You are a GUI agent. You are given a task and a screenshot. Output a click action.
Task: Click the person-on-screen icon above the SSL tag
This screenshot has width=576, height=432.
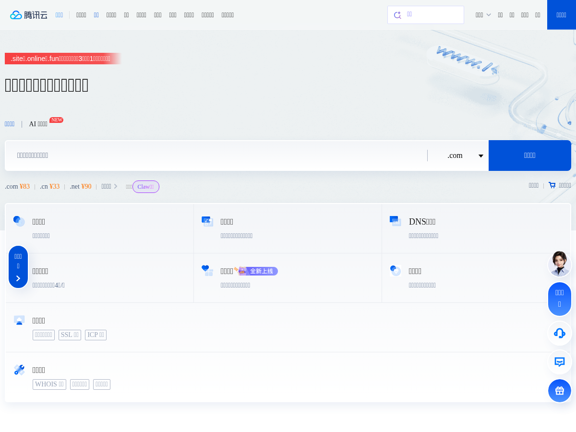click(x=19, y=320)
